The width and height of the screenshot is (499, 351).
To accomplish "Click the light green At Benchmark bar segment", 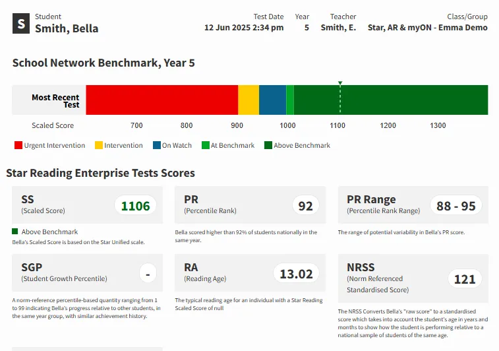I will [290, 100].
